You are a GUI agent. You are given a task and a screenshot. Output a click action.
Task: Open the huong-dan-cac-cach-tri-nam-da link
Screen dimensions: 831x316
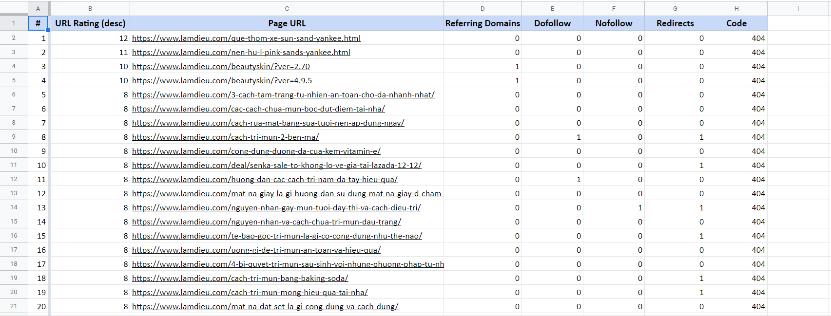[x=265, y=179]
